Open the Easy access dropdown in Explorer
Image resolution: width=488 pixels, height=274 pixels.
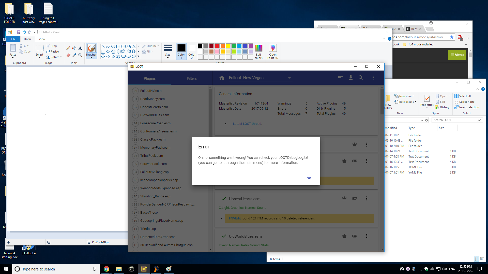coord(405,102)
